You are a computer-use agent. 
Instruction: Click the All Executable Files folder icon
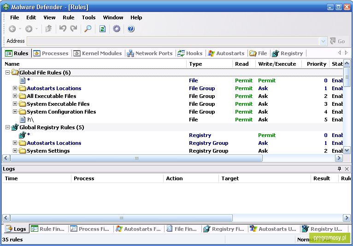click(x=23, y=96)
